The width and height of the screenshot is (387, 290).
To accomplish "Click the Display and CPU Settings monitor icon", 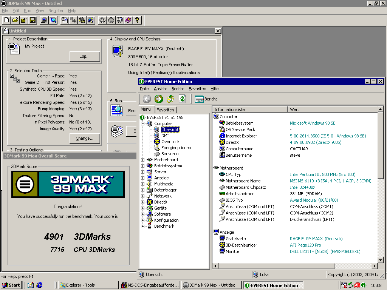I will tap(118, 51).
